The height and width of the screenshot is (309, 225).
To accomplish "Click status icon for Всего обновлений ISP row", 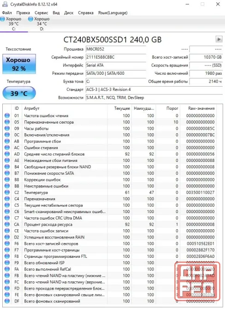I will (x=7, y=263).
